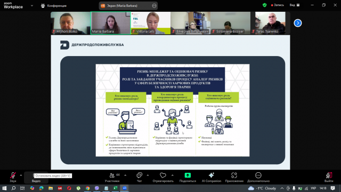Open Task View on taskbar
The width and height of the screenshot is (341, 192).
22,188
